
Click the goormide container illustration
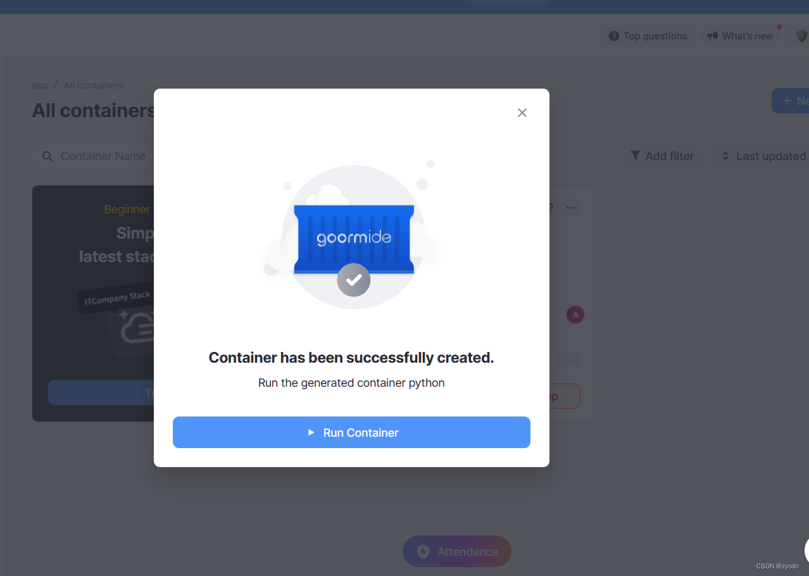[x=354, y=239]
